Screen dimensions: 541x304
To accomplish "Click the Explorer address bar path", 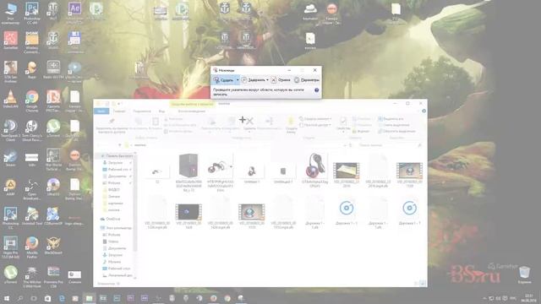I will [139, 145].
